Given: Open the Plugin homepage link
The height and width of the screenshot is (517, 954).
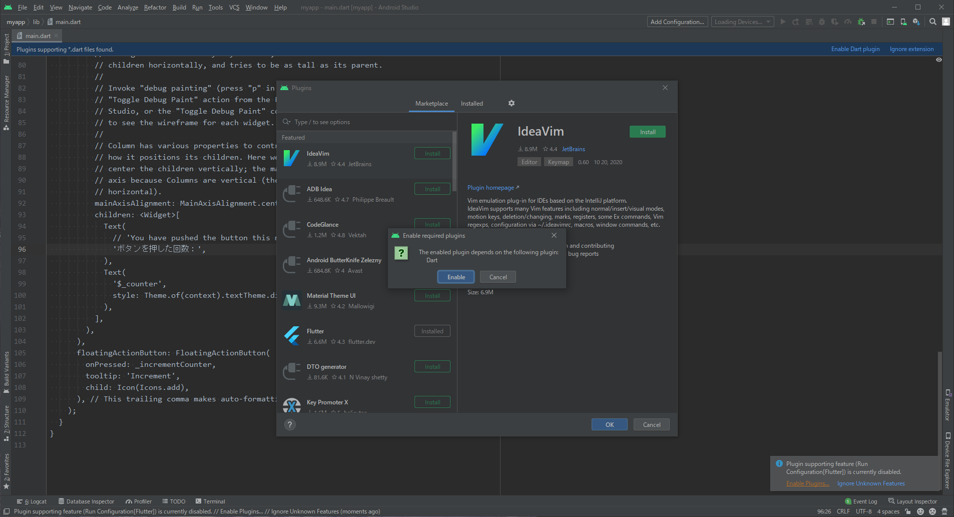Looking at the screenshot, I should pyautogui.click(x=493, y=188).
